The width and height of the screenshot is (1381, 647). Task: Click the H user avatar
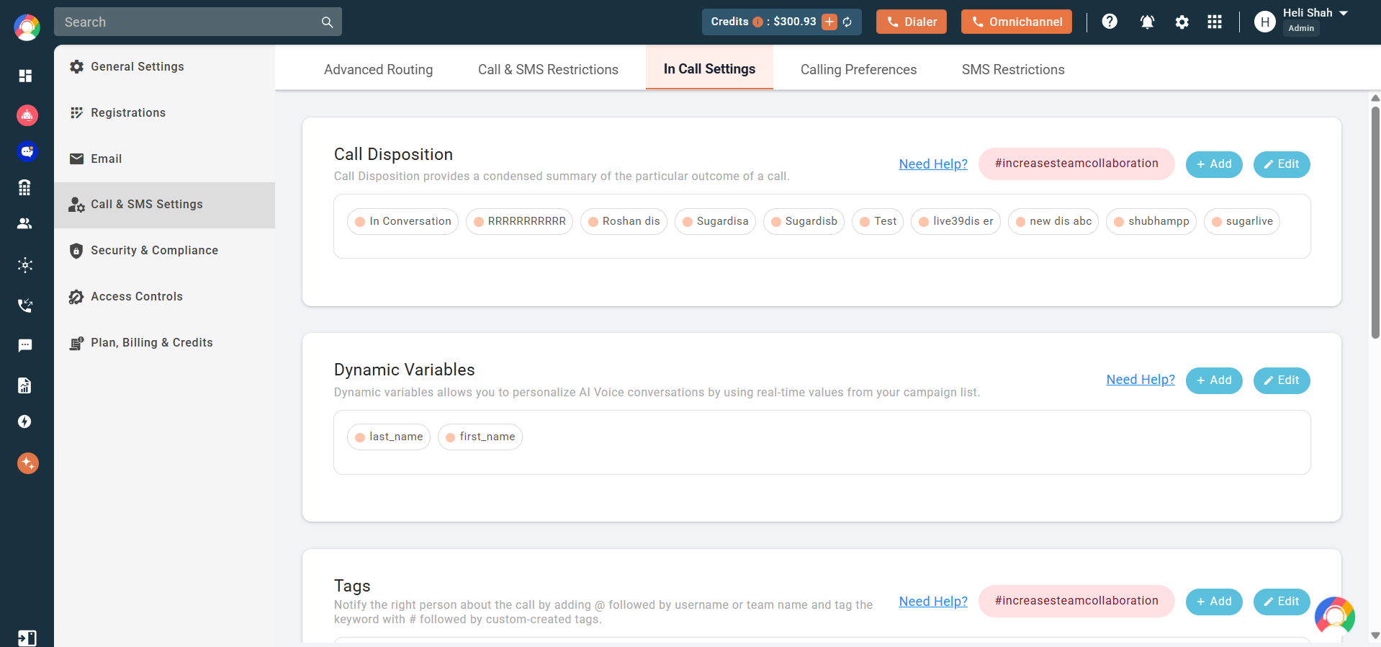point(1265,22)
